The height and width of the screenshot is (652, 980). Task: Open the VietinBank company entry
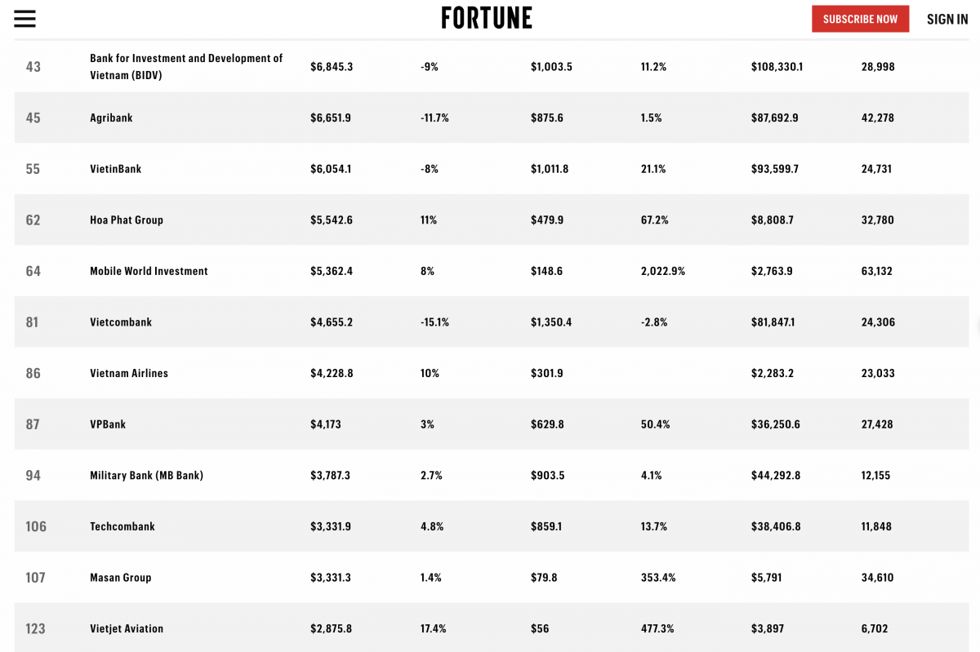tap(115, 169)
